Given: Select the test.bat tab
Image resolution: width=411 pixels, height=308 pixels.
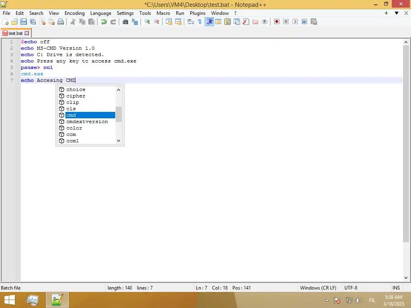Looking at the screenshot, I should coord(16,33).
